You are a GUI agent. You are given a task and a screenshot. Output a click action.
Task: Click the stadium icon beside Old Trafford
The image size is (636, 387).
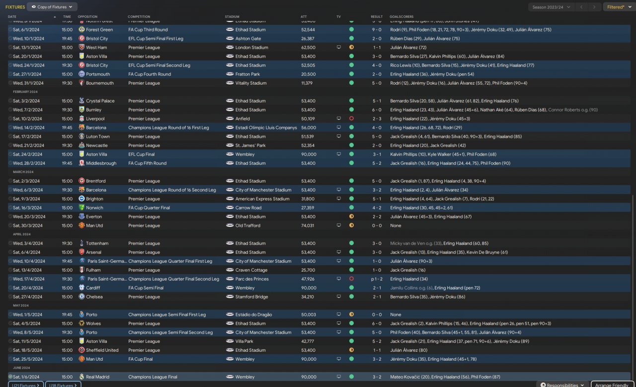click(x=230, y=226)
